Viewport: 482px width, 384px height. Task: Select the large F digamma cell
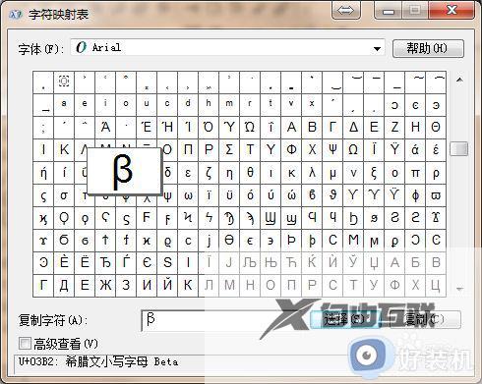click(147, 218)
